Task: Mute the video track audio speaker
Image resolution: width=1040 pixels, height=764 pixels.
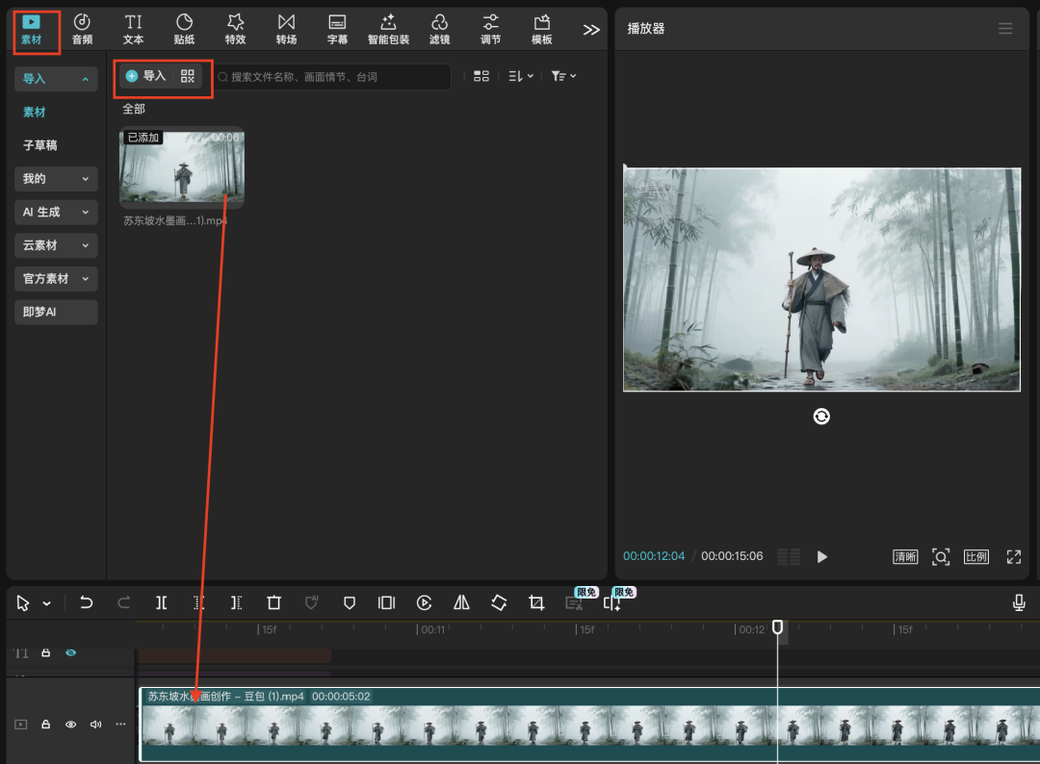Action: click(x=95, y=725)
